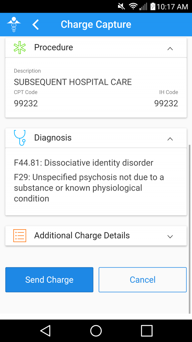
Task: Select the F44.81 Dissociative identity disorder entry
Action: [83, 163]
